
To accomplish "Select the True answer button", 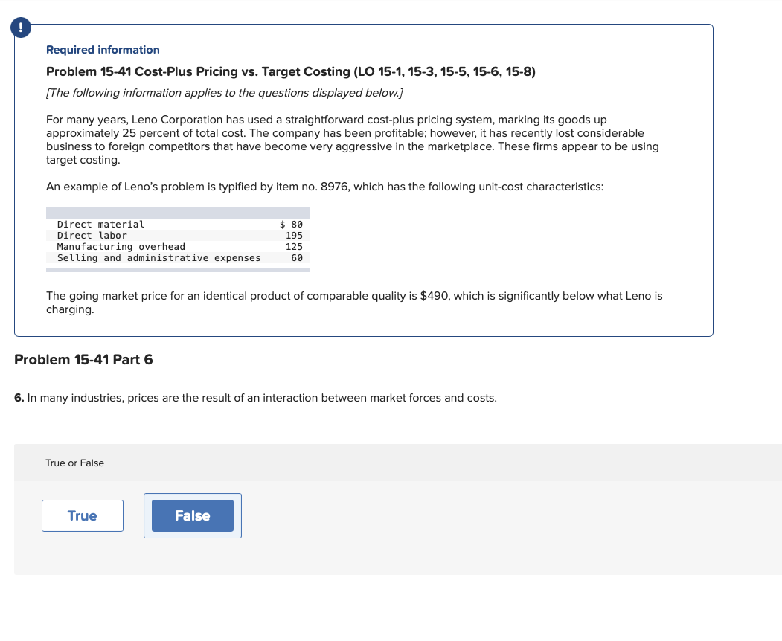I will [83, 515].
